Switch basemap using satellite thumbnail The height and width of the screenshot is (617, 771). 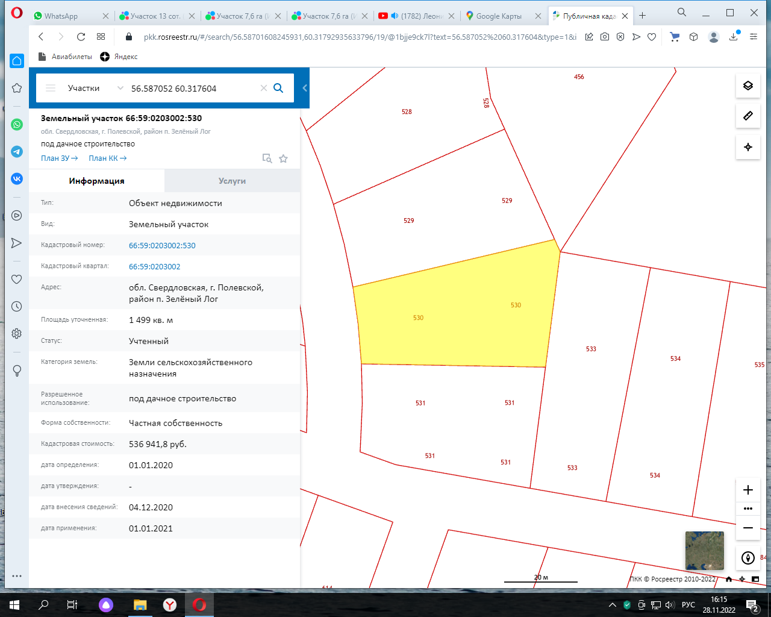coord(704,550)
